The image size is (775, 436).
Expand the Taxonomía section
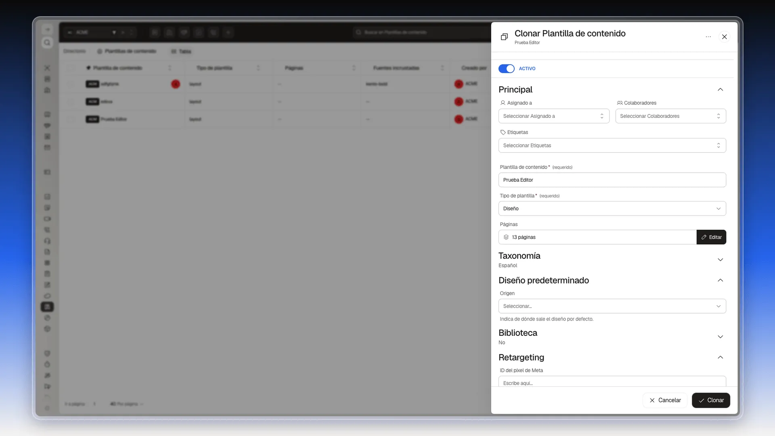[720, 260]
